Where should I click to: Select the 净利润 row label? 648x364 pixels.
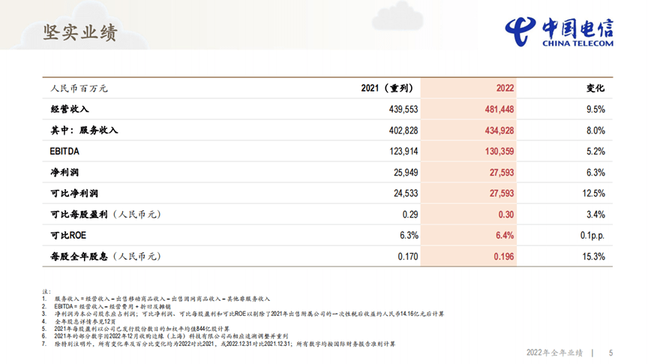[x=64, y=173]
